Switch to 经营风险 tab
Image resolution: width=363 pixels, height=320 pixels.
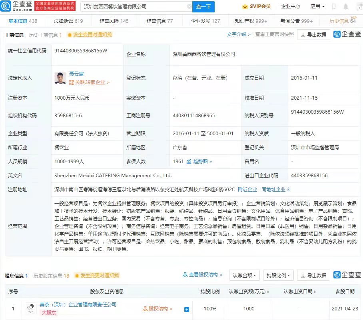(x=114, y=21)
